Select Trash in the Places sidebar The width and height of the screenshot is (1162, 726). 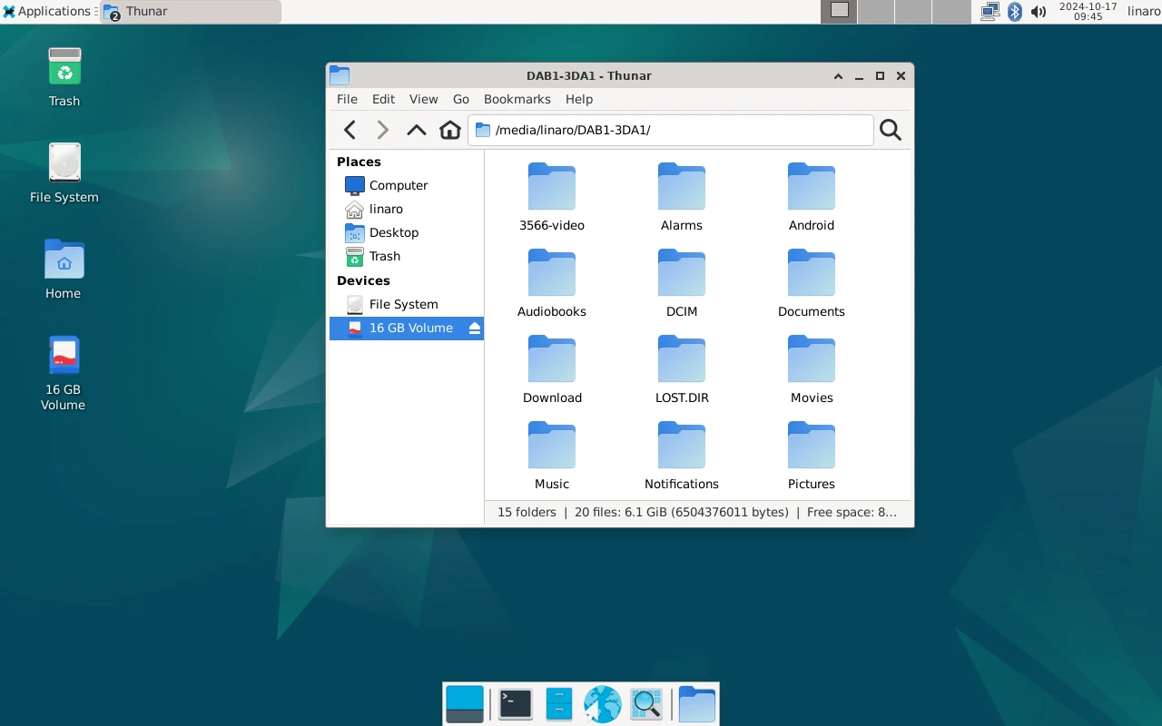(407, 256)
